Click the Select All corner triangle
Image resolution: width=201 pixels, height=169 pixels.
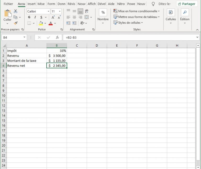pyautogui.click(x=4, y=46)
